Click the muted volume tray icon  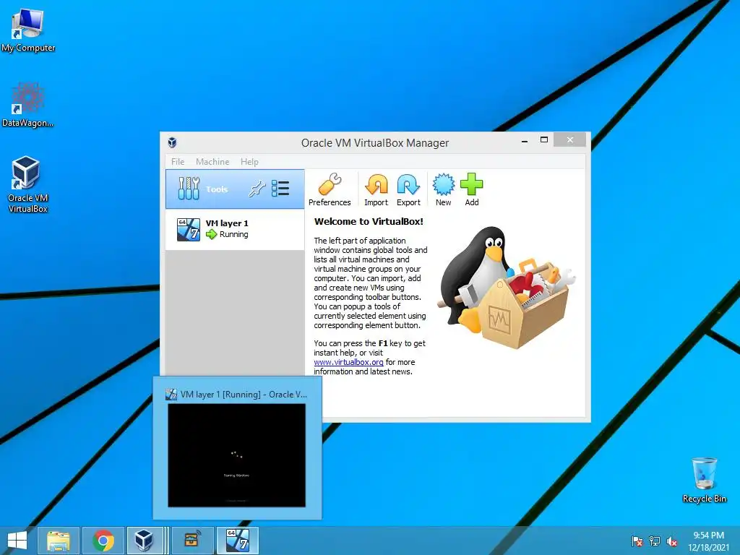(x=672, y=541)
